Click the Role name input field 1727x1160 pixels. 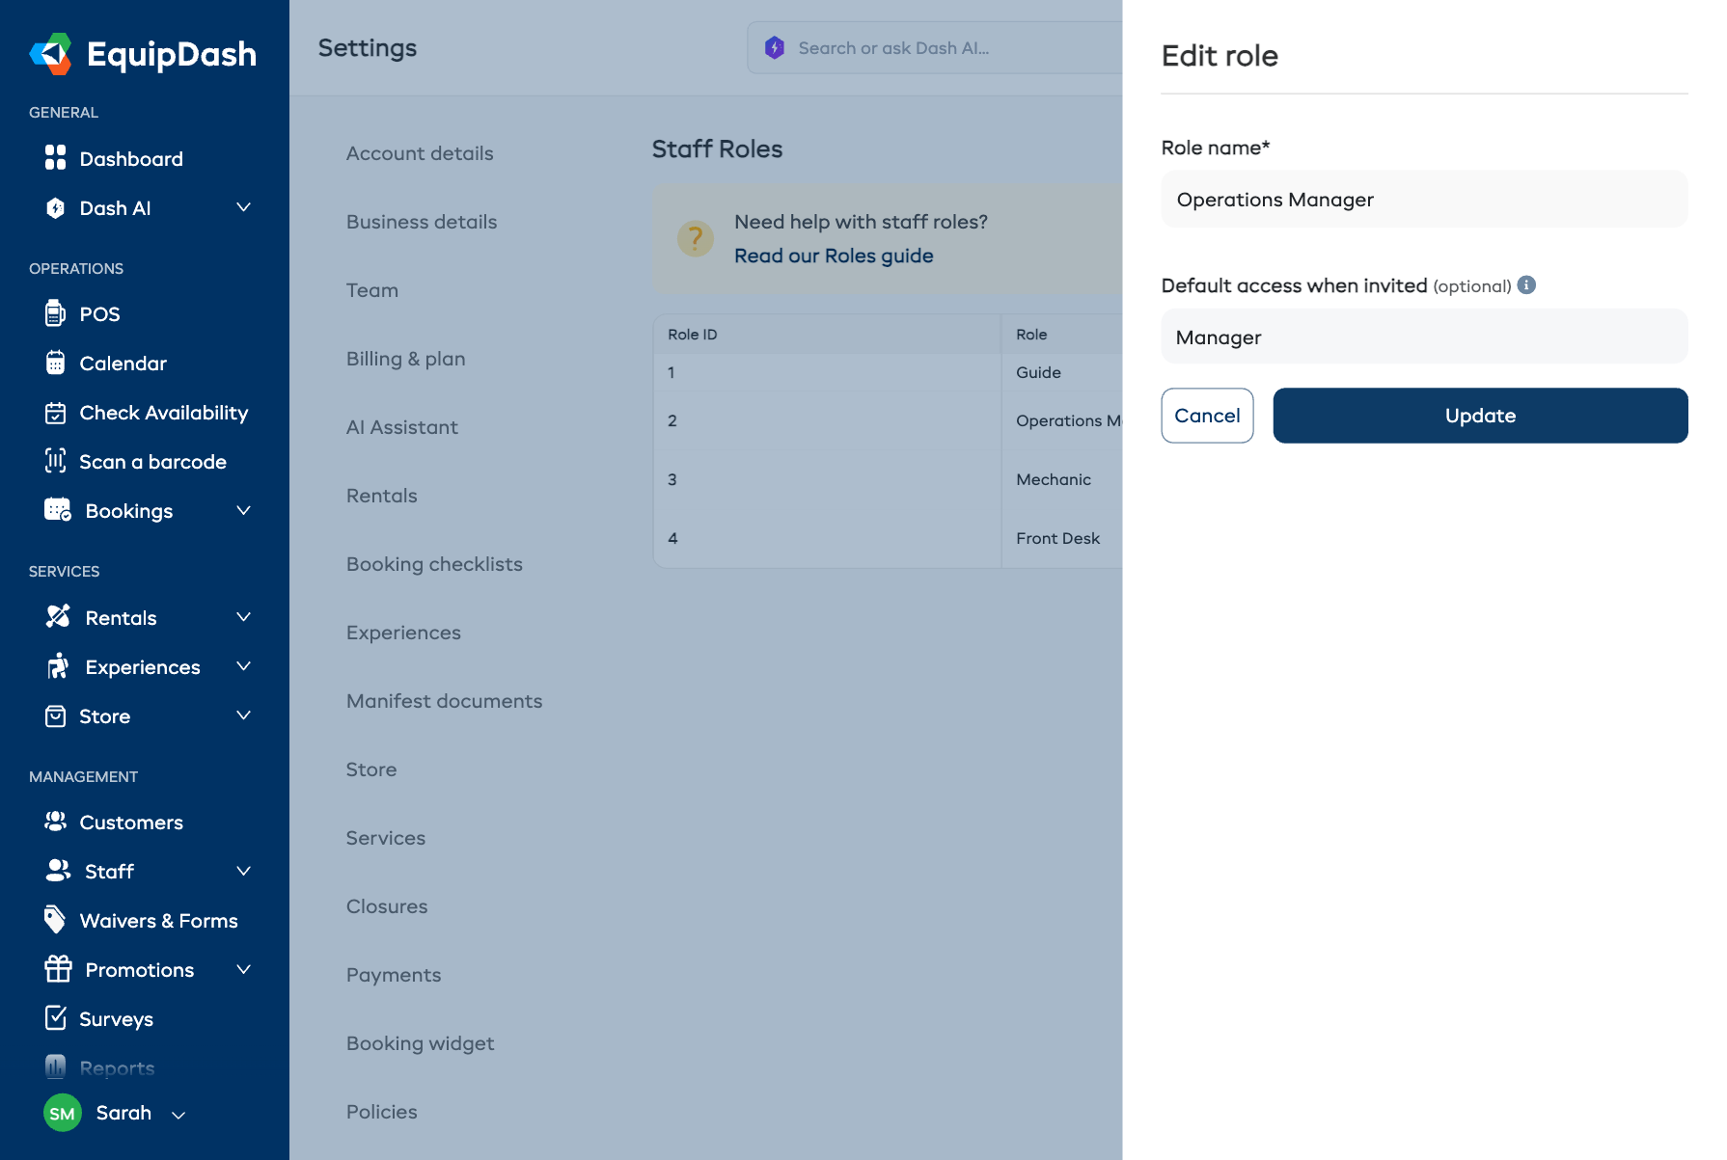[x=1424, y=200]
